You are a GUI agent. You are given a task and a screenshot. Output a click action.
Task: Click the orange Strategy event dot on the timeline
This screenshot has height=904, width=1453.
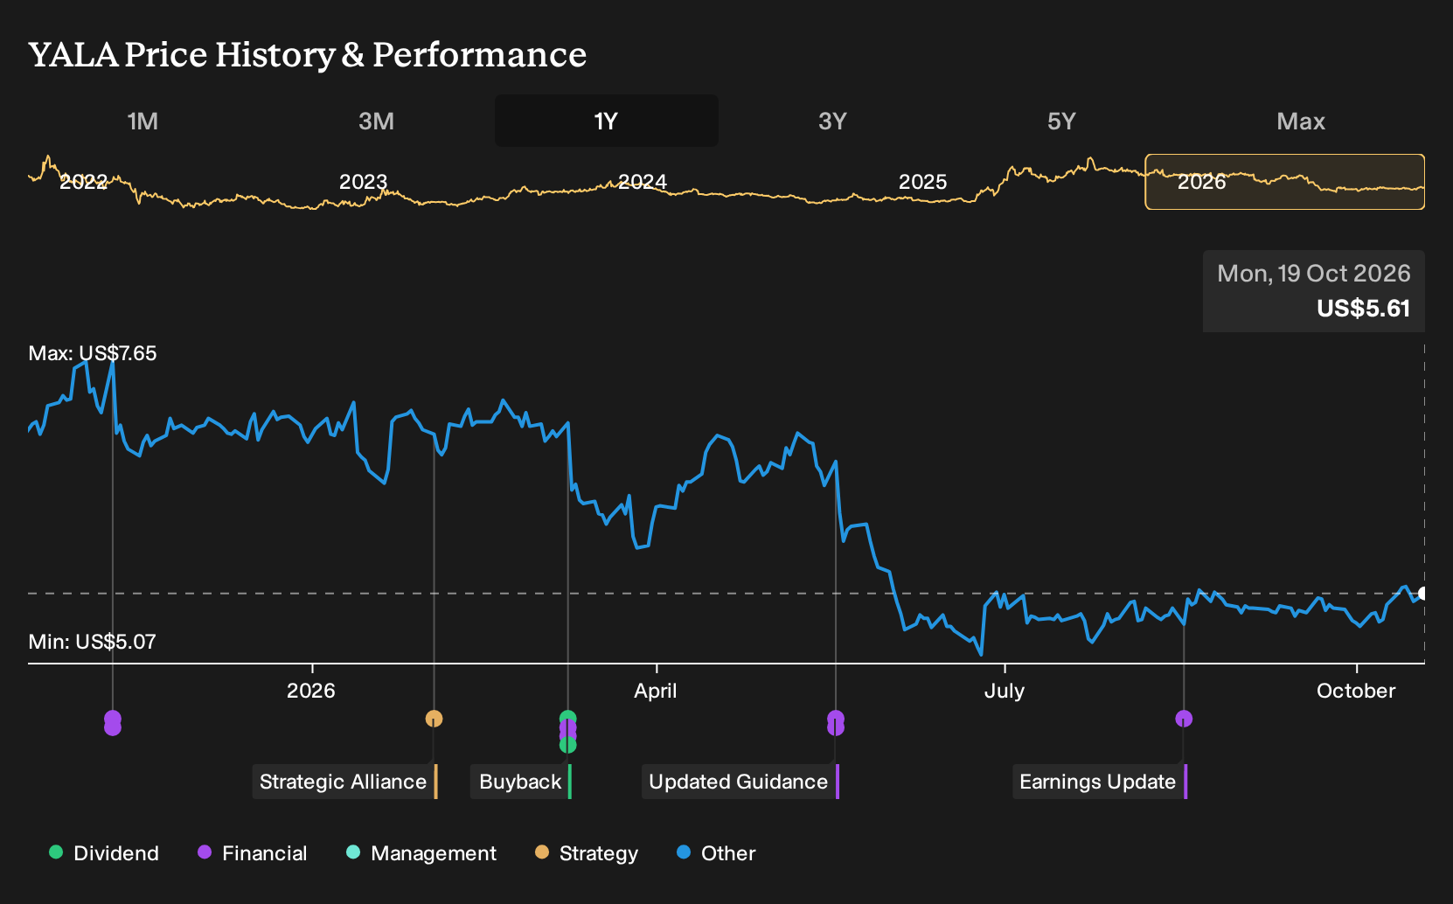[434, 719]
